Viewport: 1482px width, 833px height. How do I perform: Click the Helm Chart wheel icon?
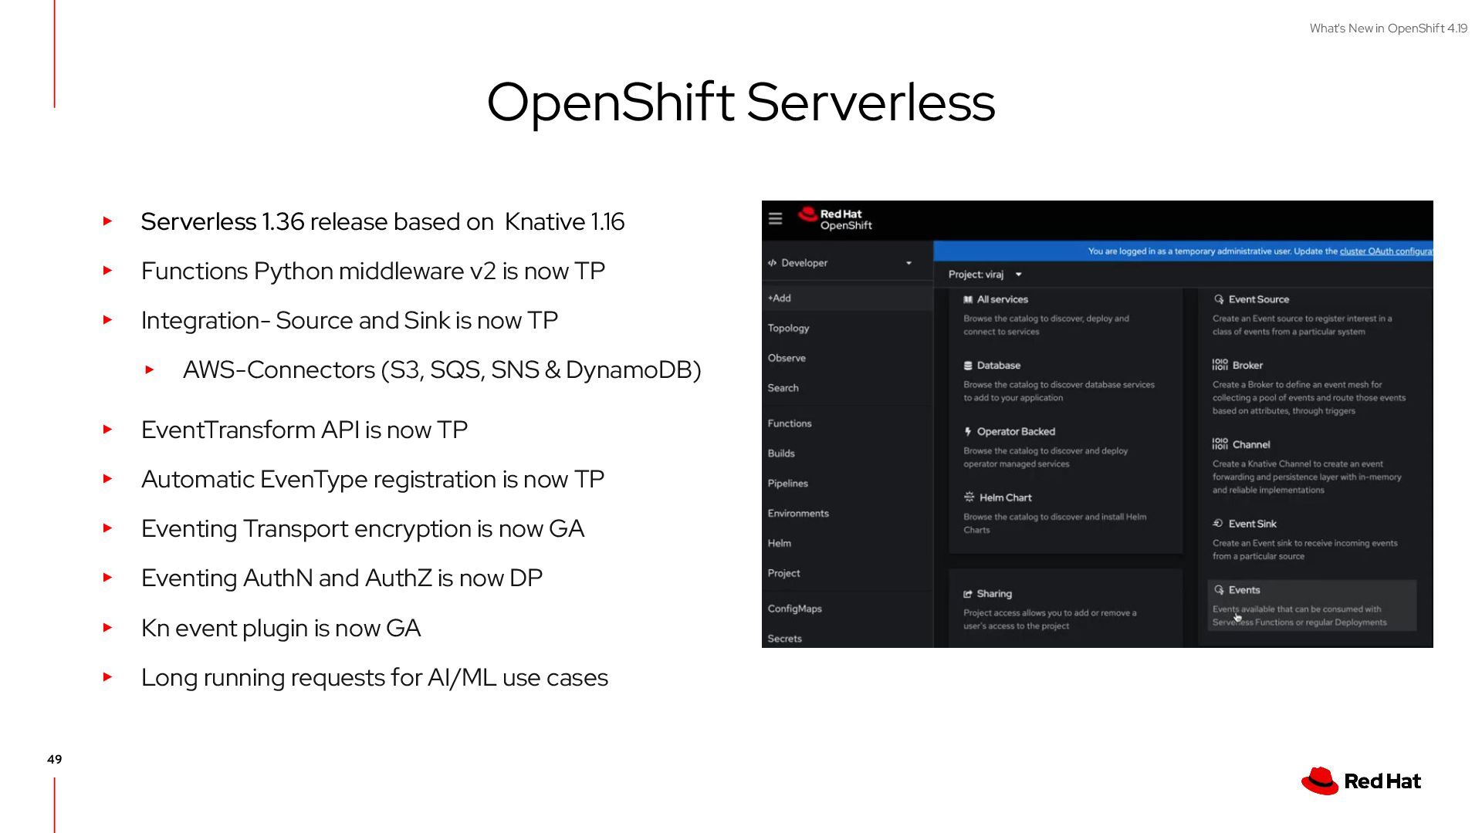click(x=969, y=497)
